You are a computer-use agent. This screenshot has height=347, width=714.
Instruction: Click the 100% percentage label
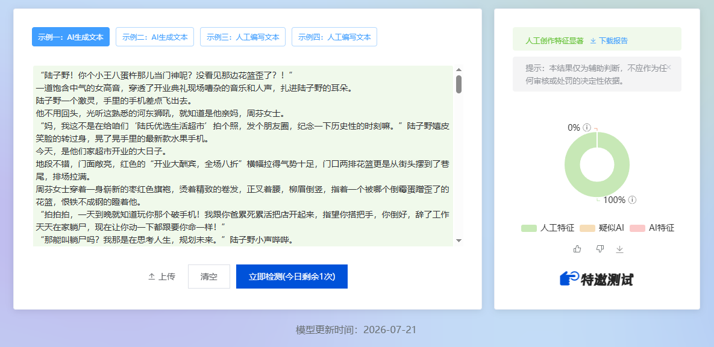[614, 199]
